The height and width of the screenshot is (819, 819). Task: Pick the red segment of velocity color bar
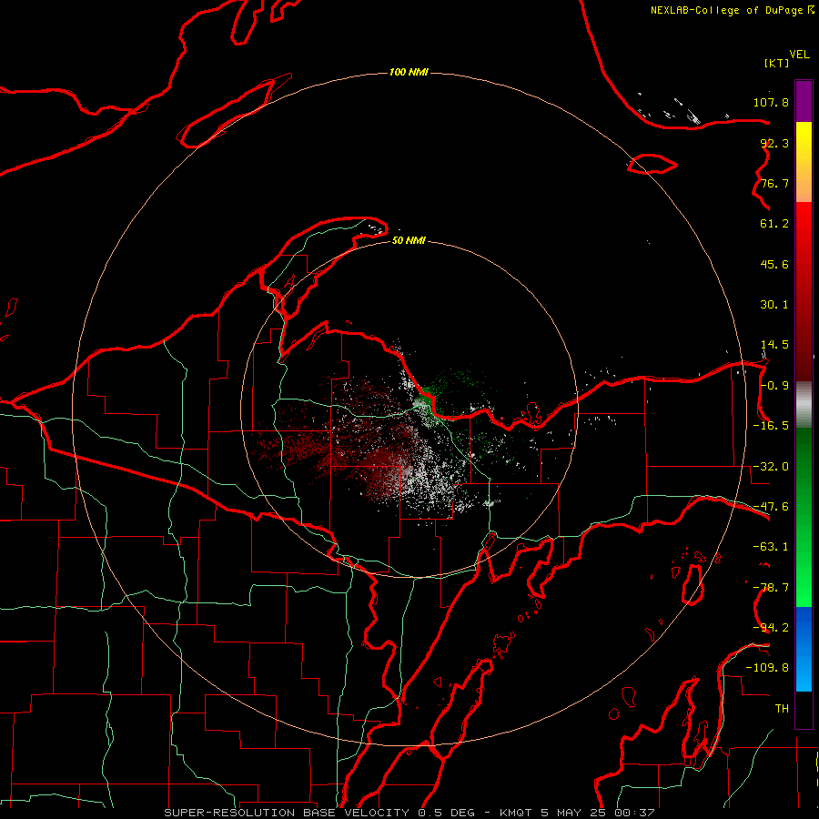tap(804, 291)
